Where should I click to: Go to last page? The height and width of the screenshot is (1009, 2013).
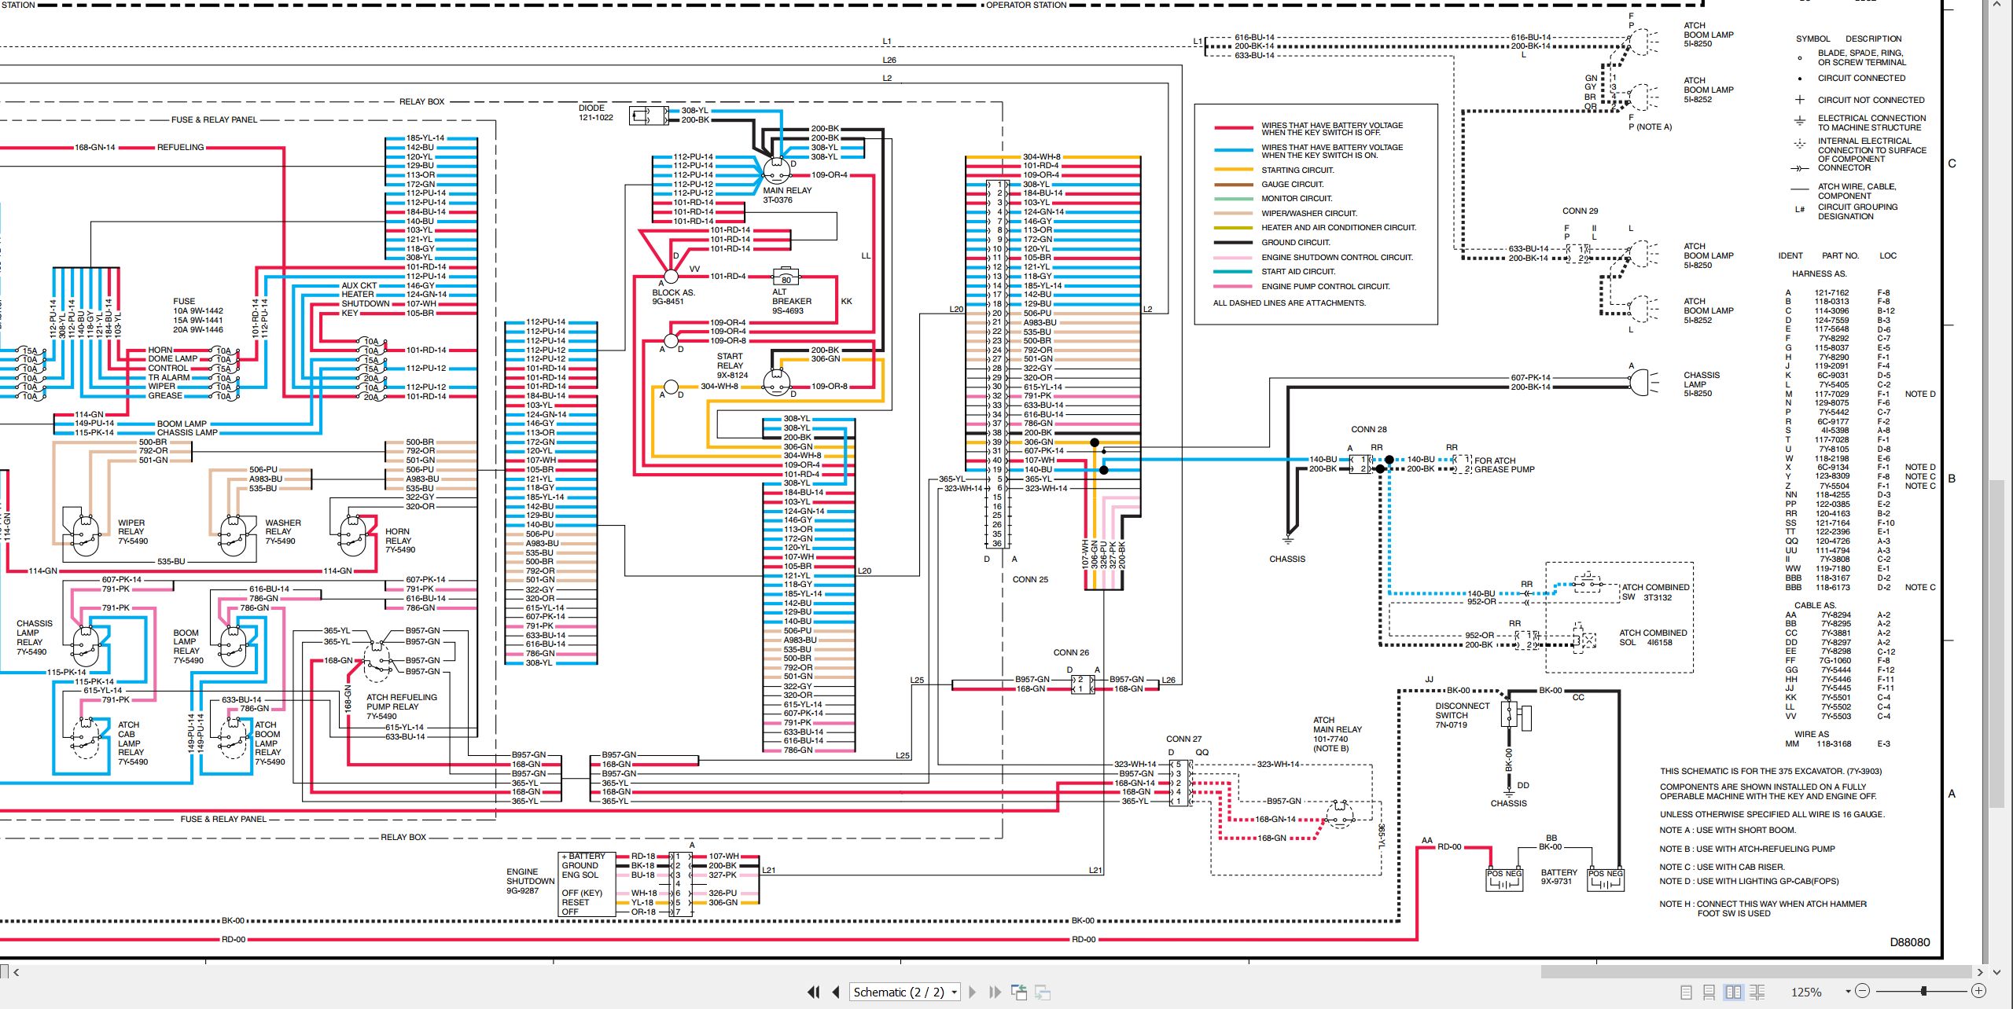(995, 992)
